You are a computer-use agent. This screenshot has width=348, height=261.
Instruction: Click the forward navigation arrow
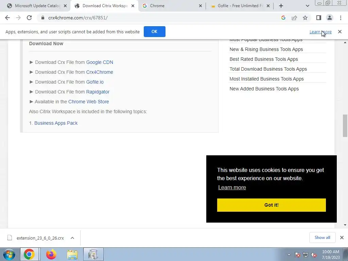click(x=18, y=18)
